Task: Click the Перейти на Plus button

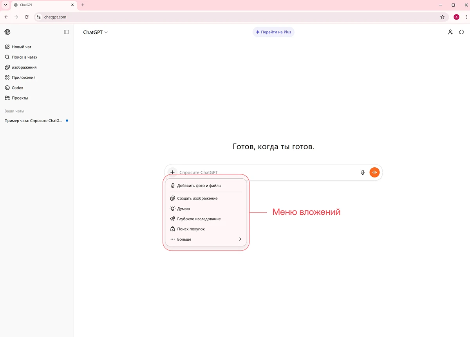Action: 273,32
